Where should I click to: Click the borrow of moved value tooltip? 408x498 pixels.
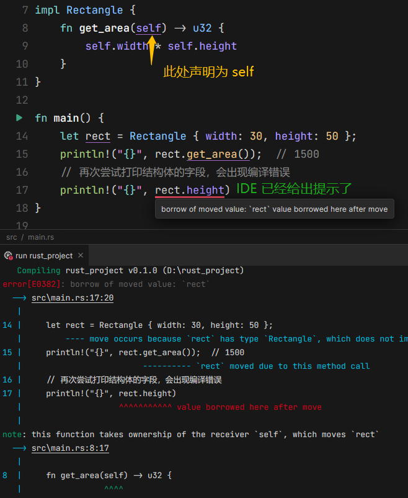[x=275, y=209]
